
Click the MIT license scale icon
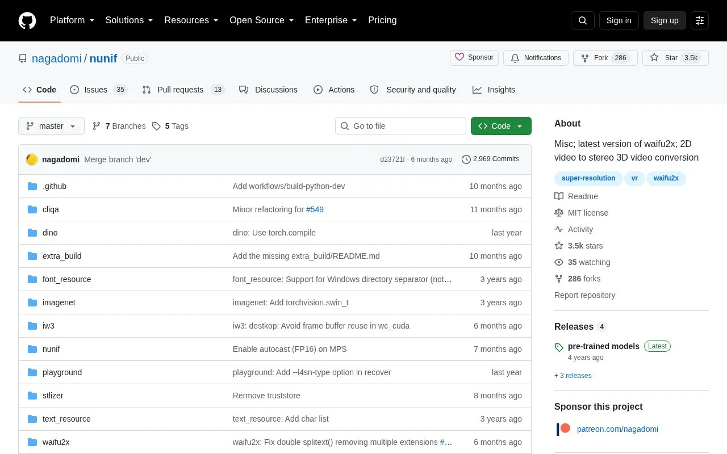click(559, 213)
